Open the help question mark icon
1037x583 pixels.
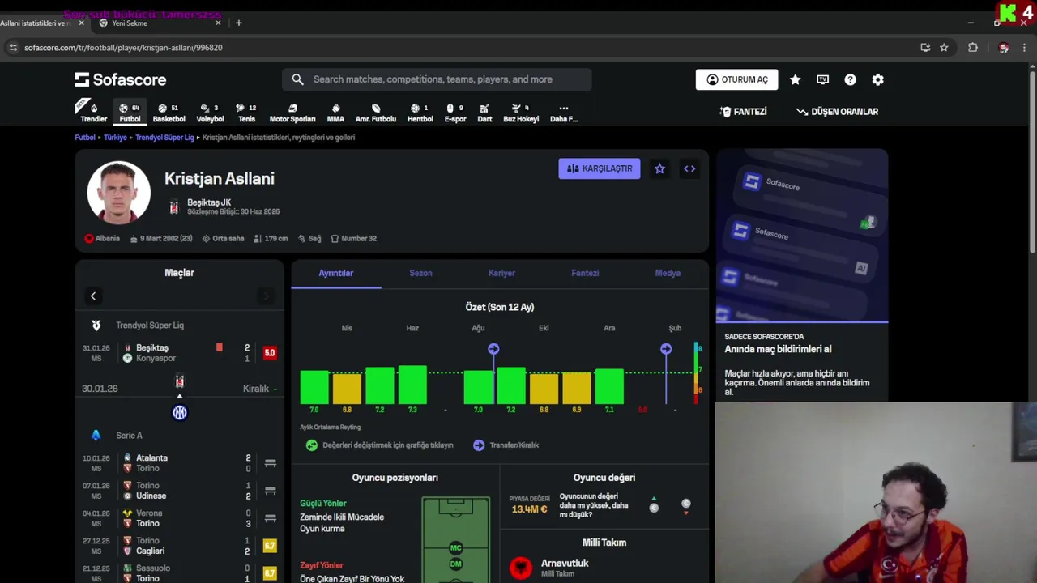[850, 79]
